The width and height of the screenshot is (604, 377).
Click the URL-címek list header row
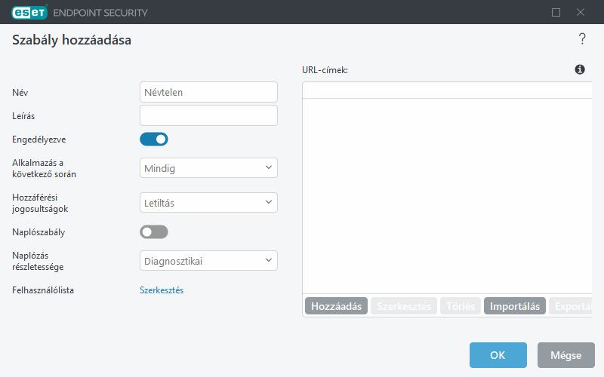[447, 90]
